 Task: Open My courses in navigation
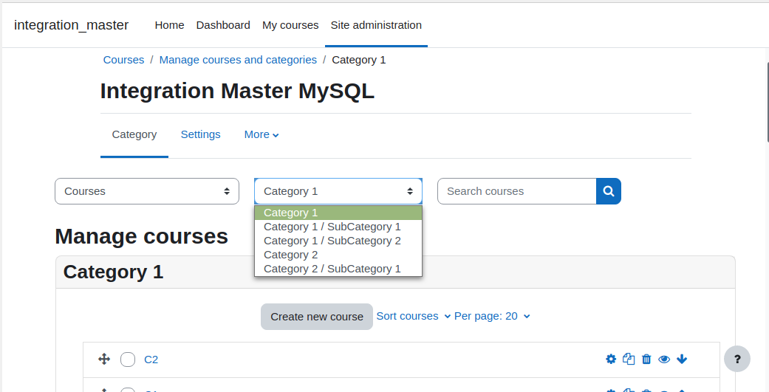pos(290,25)
